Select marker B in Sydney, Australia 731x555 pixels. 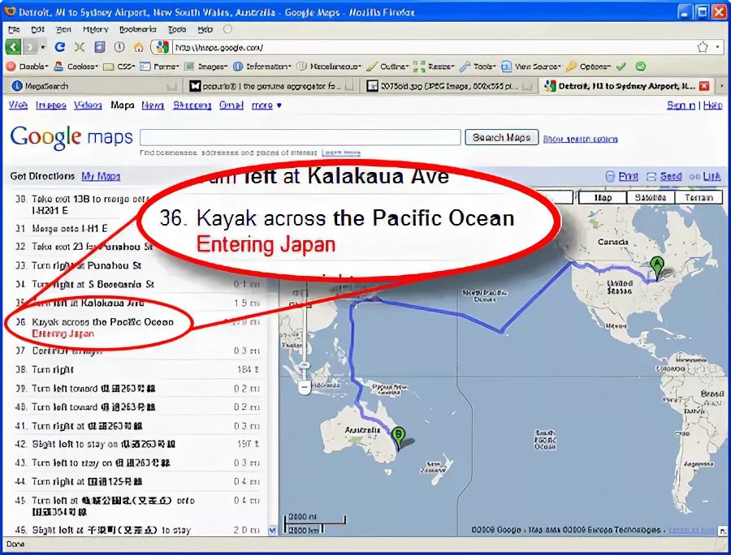tap(398, 437)
